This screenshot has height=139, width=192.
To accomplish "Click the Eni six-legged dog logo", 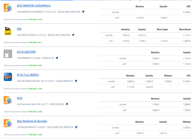I will 8,31.
